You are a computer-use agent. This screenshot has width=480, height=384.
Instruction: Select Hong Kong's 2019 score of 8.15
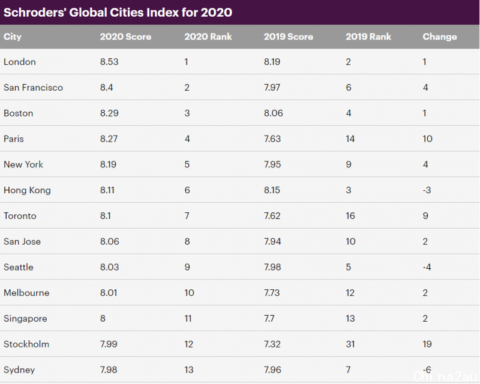coord(272,190)
